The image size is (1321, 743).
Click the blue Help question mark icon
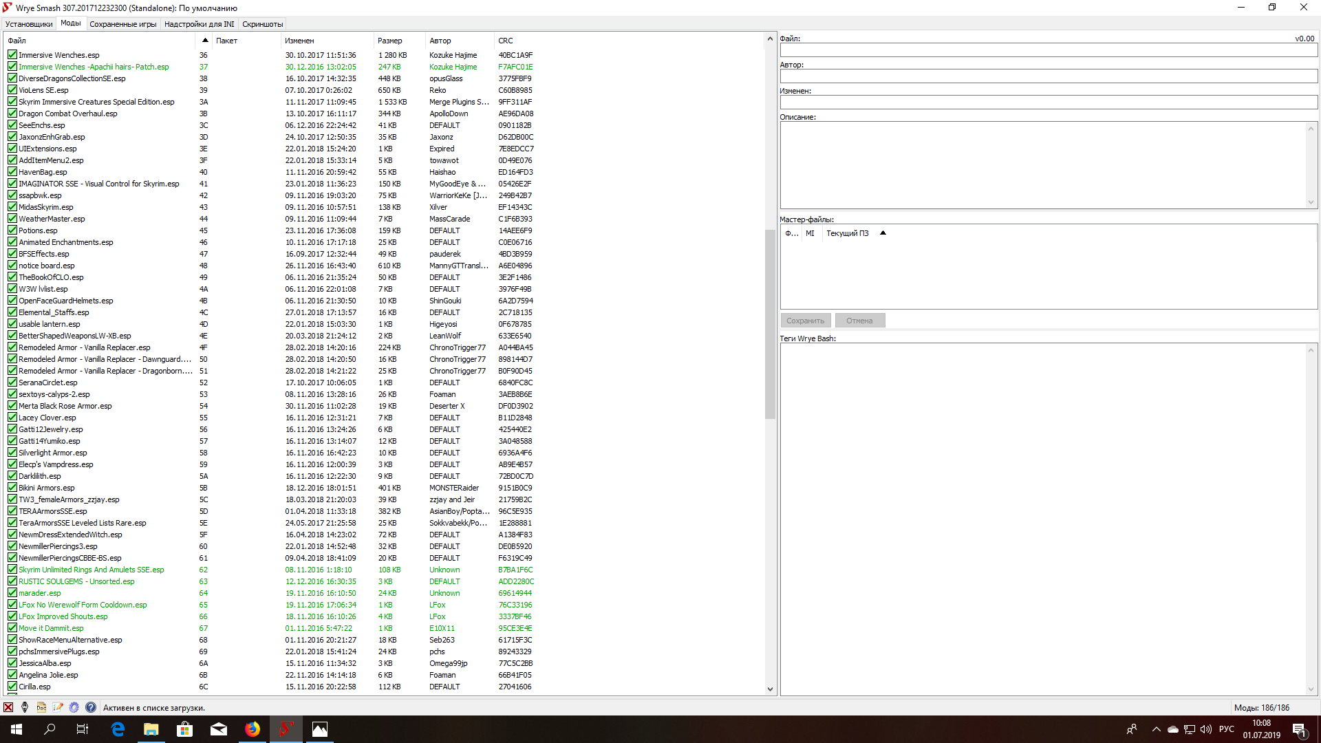(x=91, y=707)
